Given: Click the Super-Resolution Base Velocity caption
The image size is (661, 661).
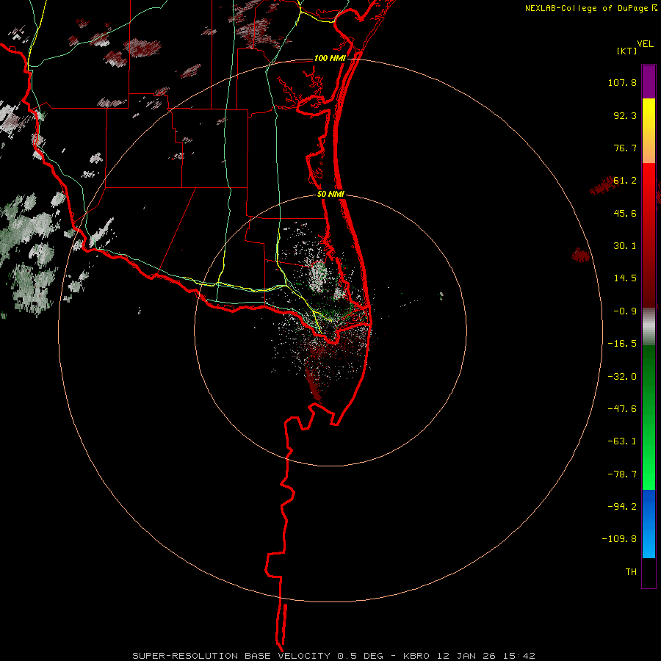Looking at the screenshot, I should pyautogui.click(x=334, y=656).
